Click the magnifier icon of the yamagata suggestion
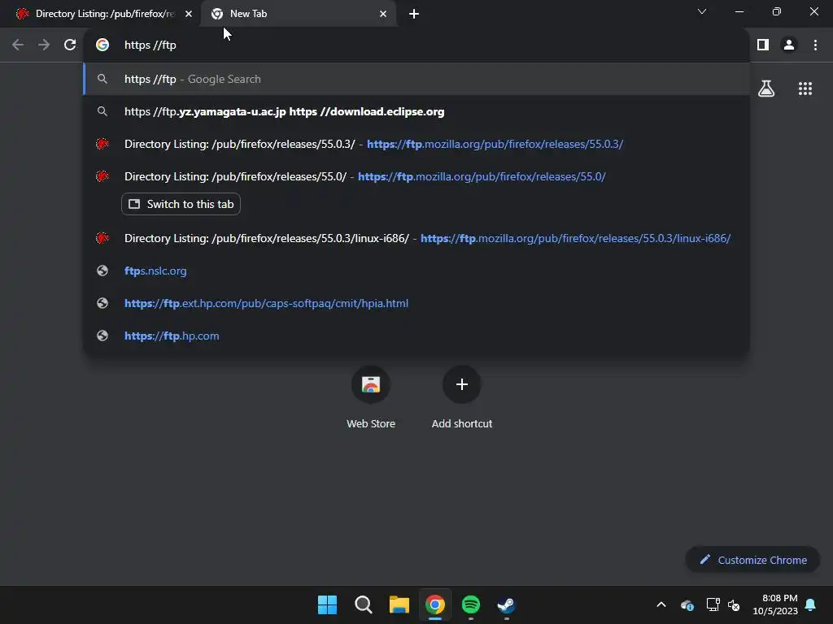 pyautogui.click(x=102, y=111)
